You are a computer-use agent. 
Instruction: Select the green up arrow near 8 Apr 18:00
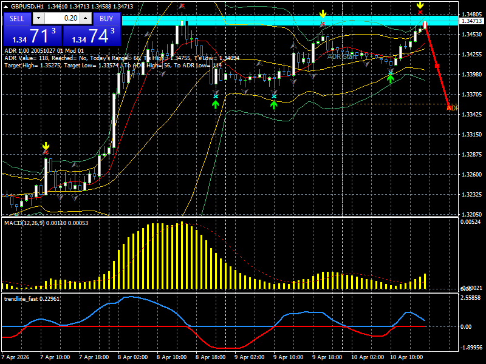click(x=216, y=104)
